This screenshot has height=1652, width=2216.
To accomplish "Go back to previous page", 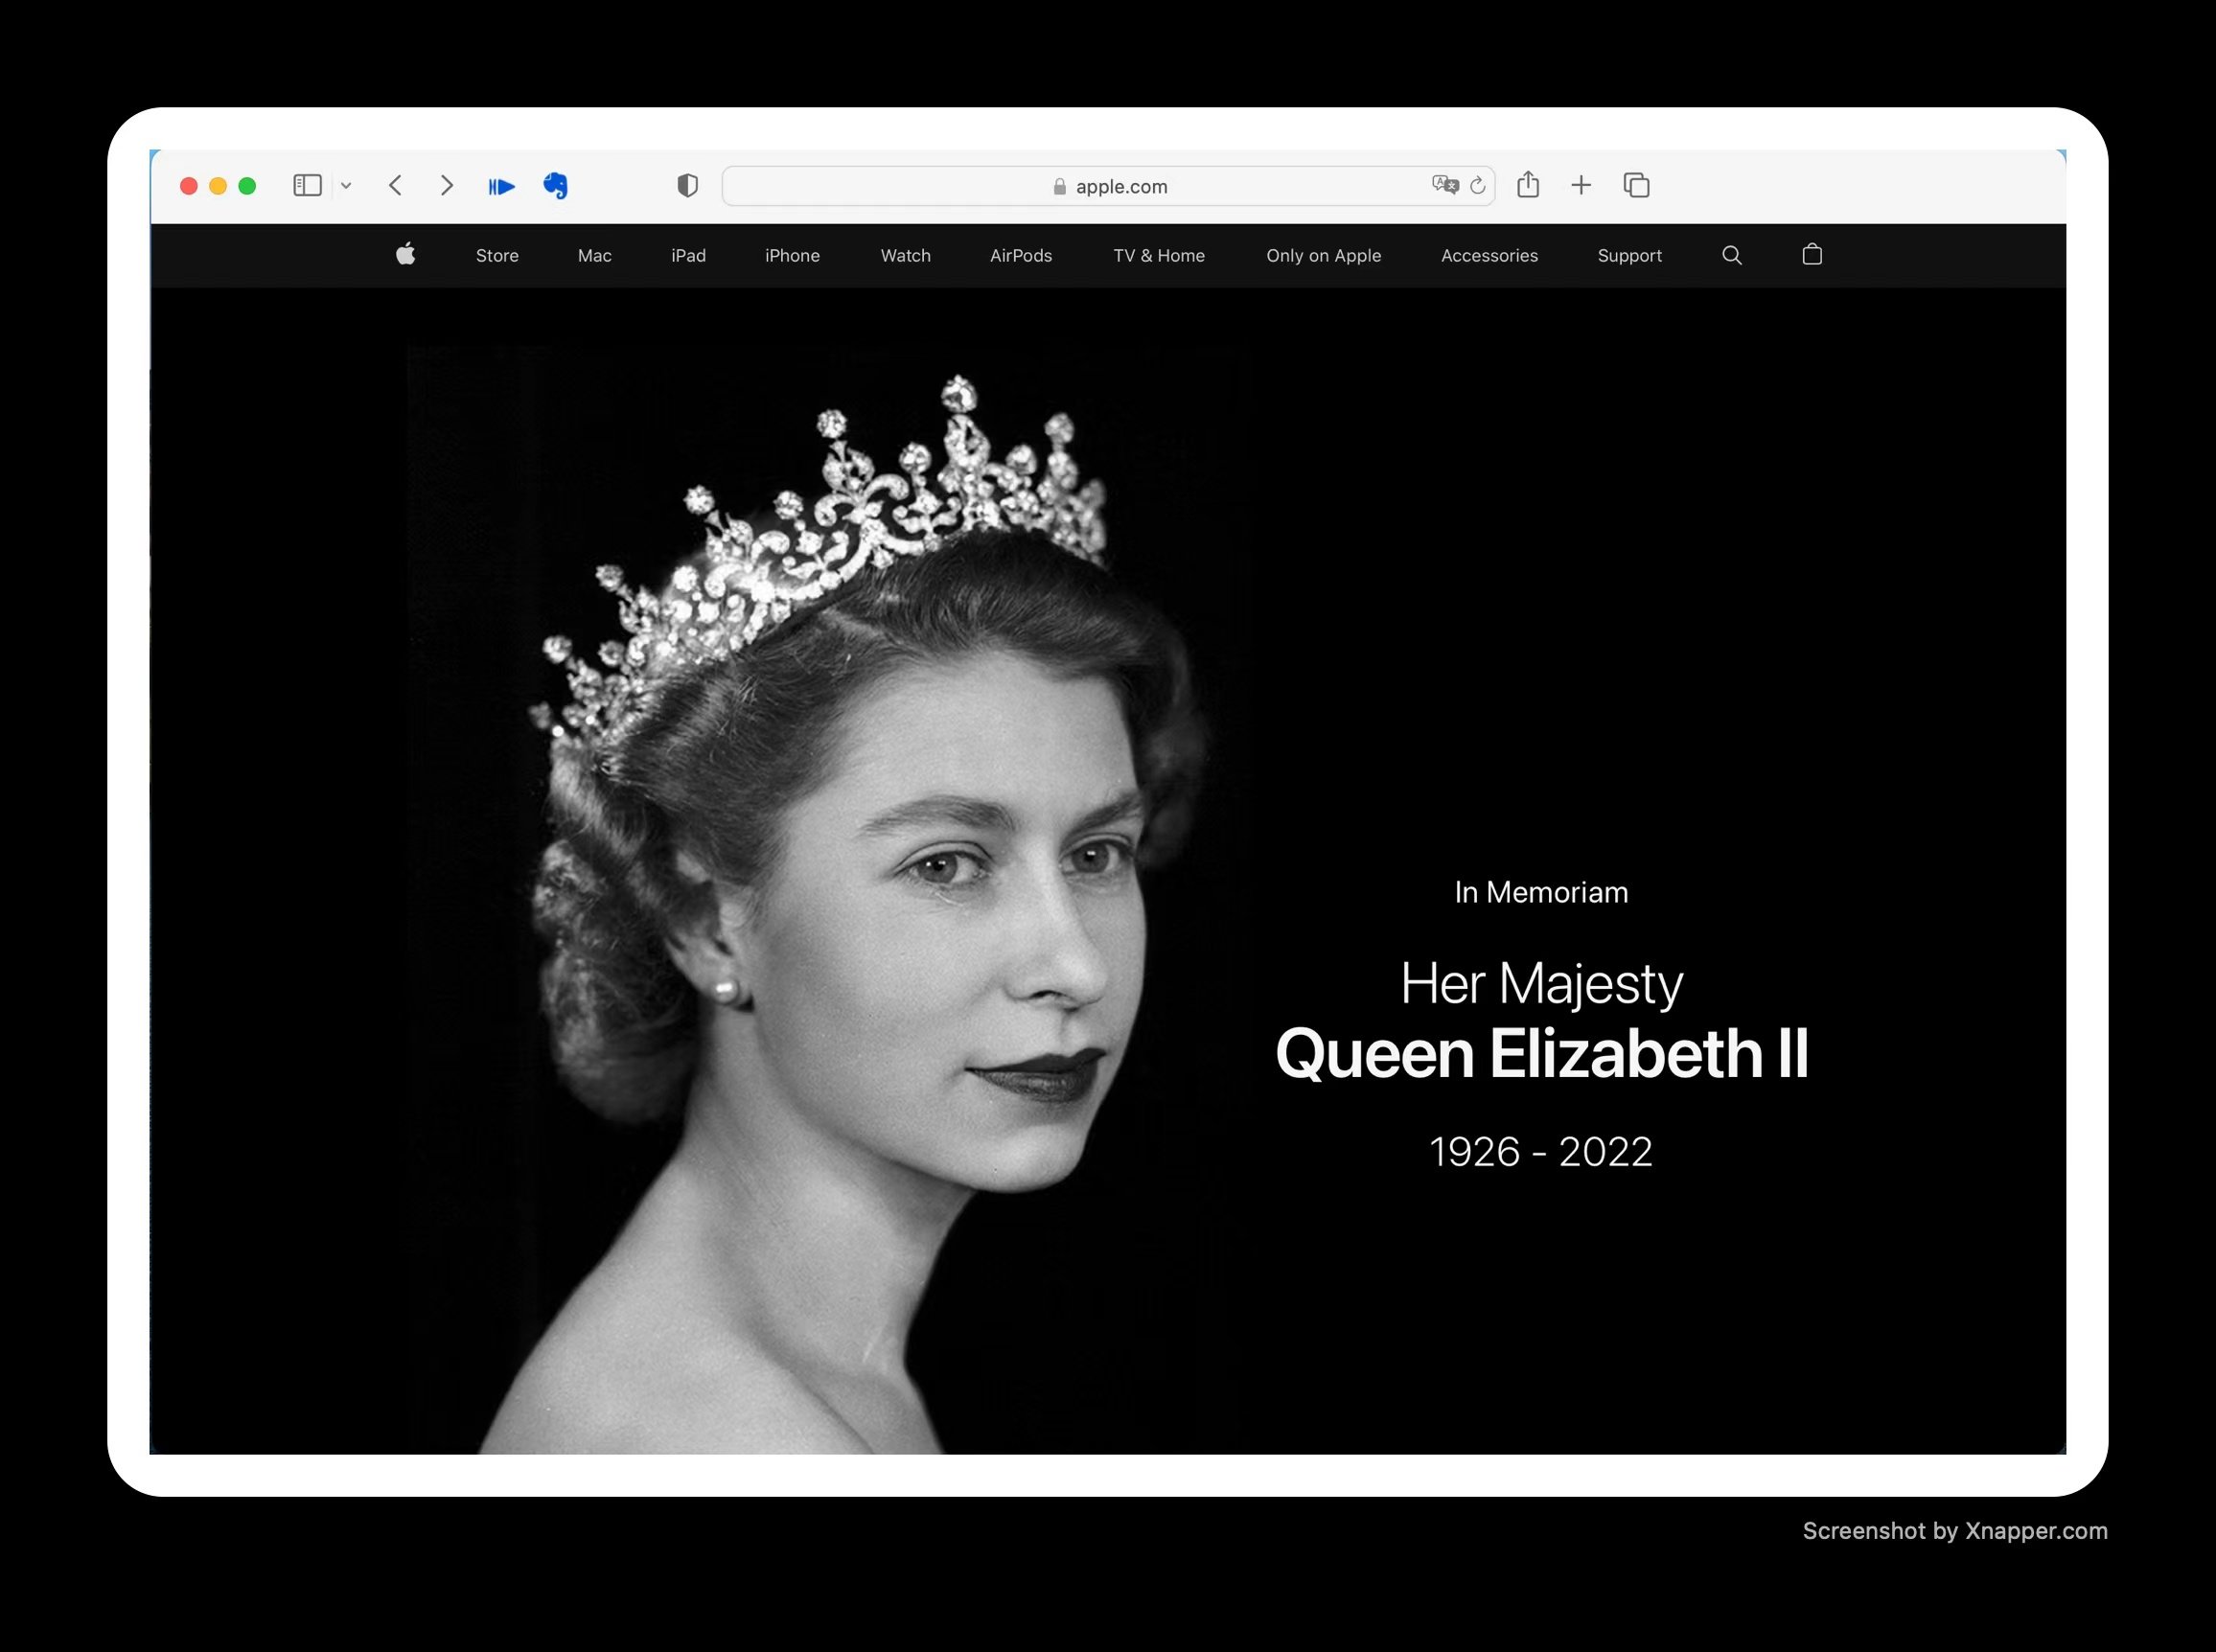I will click(396, 185).
